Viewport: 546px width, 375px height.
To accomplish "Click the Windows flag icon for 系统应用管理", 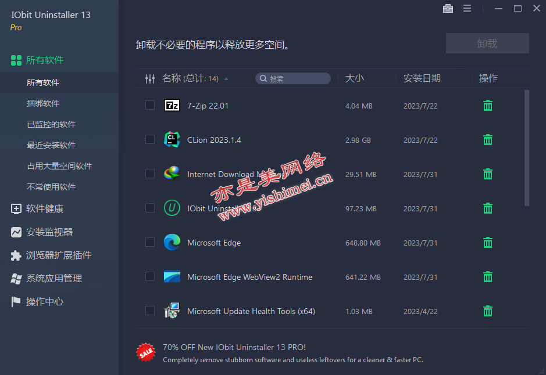I will coord(16,279).
